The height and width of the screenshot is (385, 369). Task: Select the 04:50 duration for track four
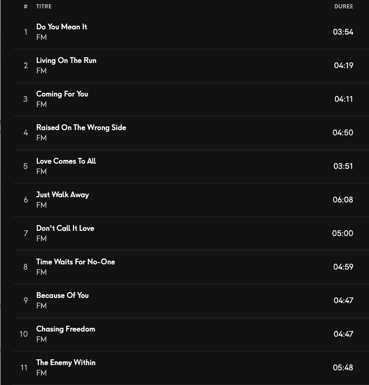[343, 133]
